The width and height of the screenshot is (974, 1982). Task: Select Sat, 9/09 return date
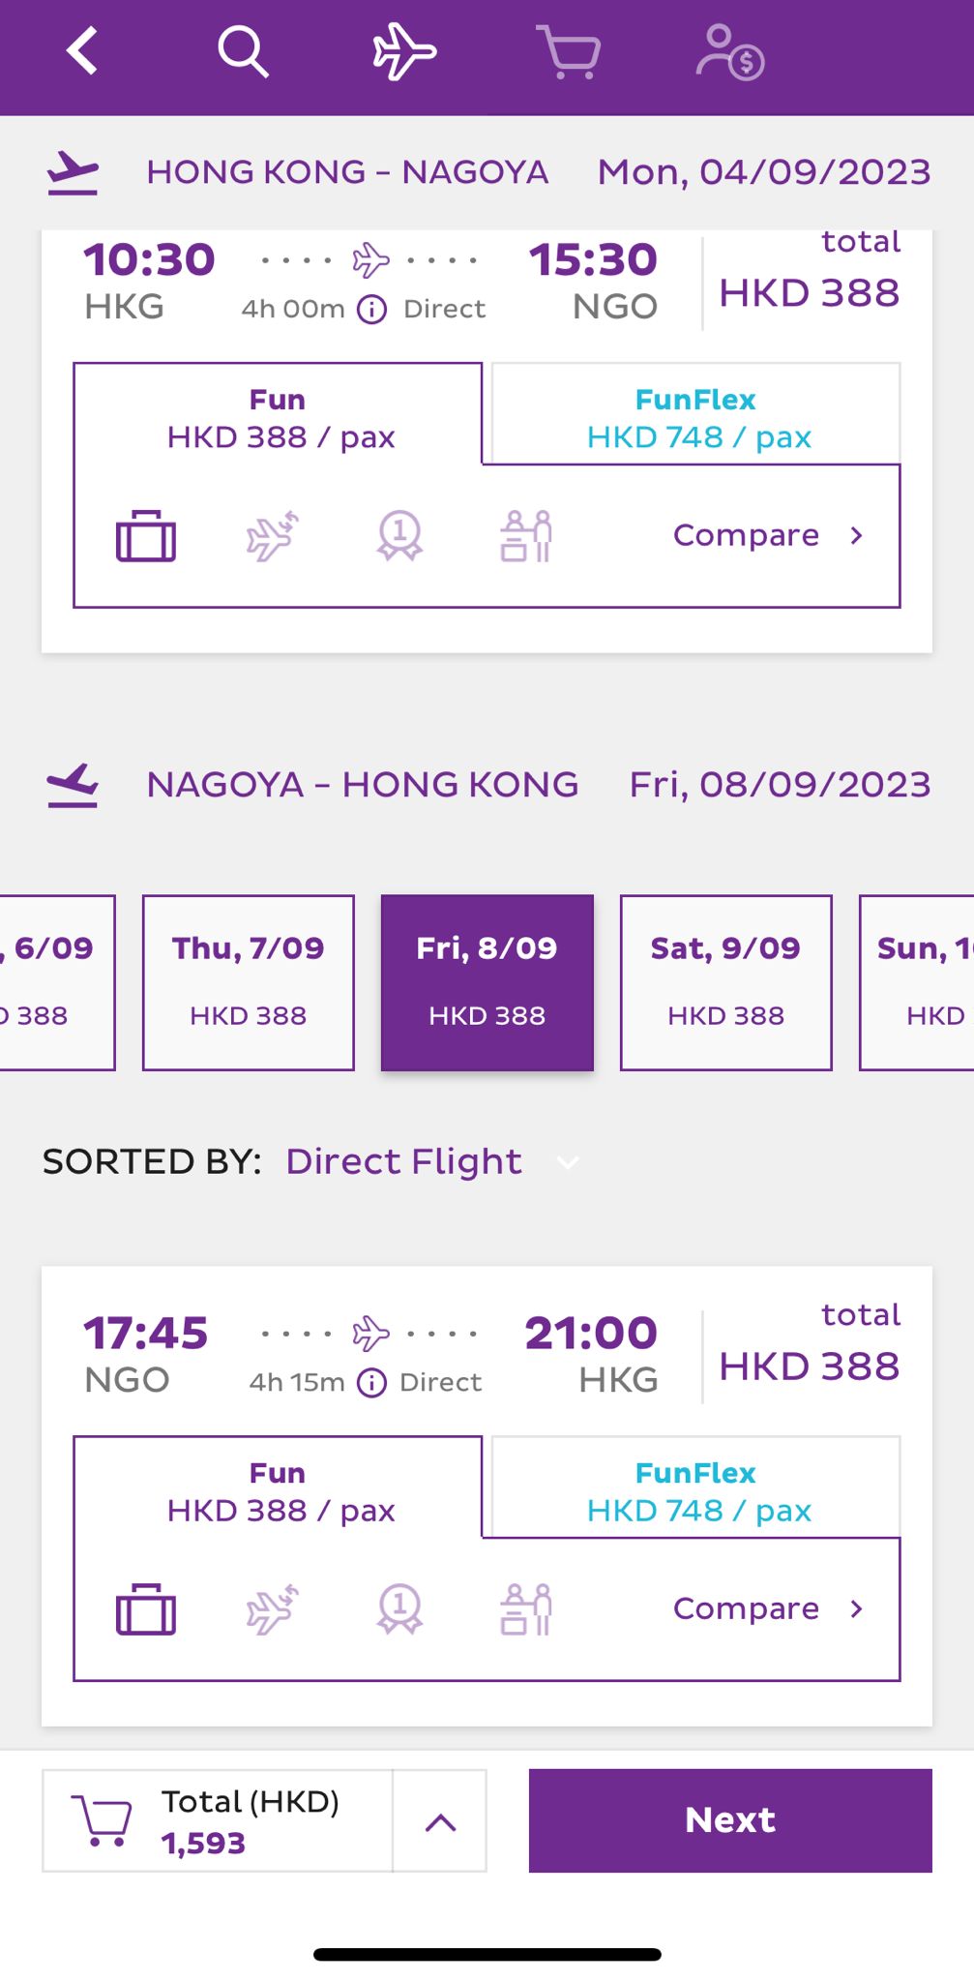tap(725, 982)
